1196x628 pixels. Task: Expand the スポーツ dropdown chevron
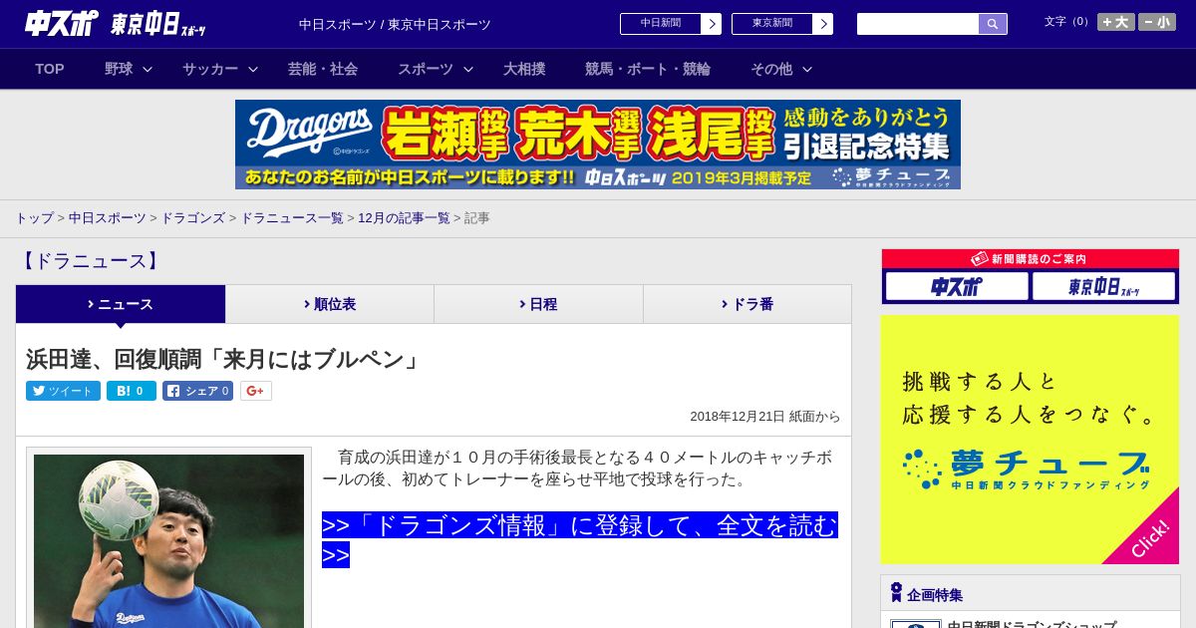pyautogui.click(x=468, y=69)
